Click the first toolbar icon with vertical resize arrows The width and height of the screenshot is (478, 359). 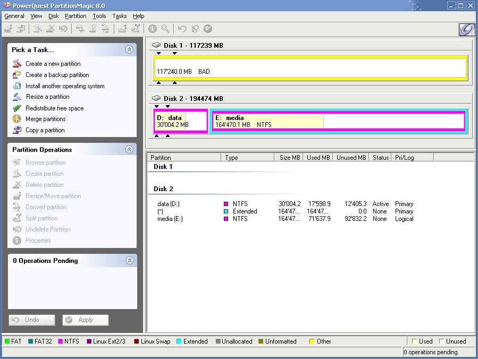coord(9,29)
